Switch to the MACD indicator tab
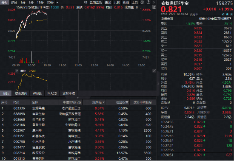 [x=52, y=93]
